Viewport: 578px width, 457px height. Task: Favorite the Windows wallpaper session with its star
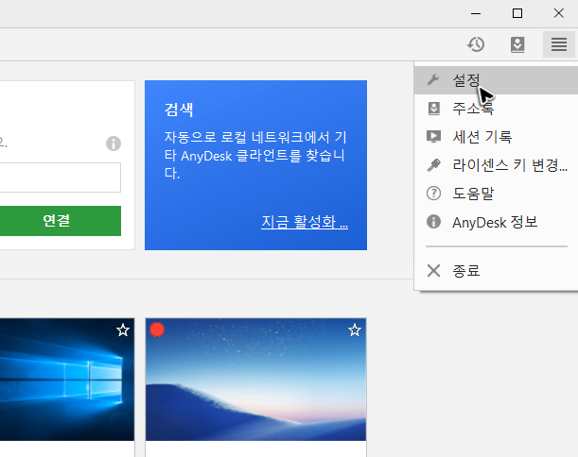click(123, 330)
